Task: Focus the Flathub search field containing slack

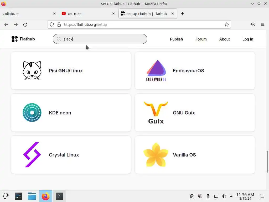Action: [100, 39]
